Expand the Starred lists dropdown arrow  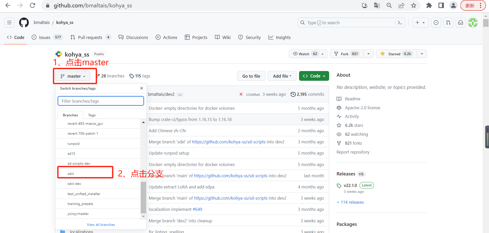pos(422,54)
